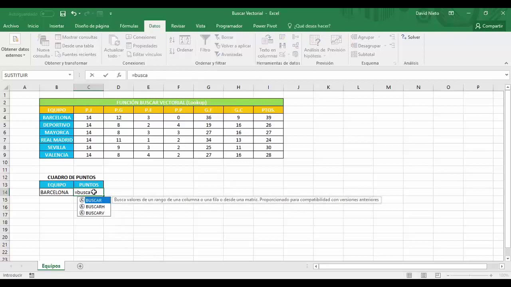Open the Undo history dropdown arrow

80,14
